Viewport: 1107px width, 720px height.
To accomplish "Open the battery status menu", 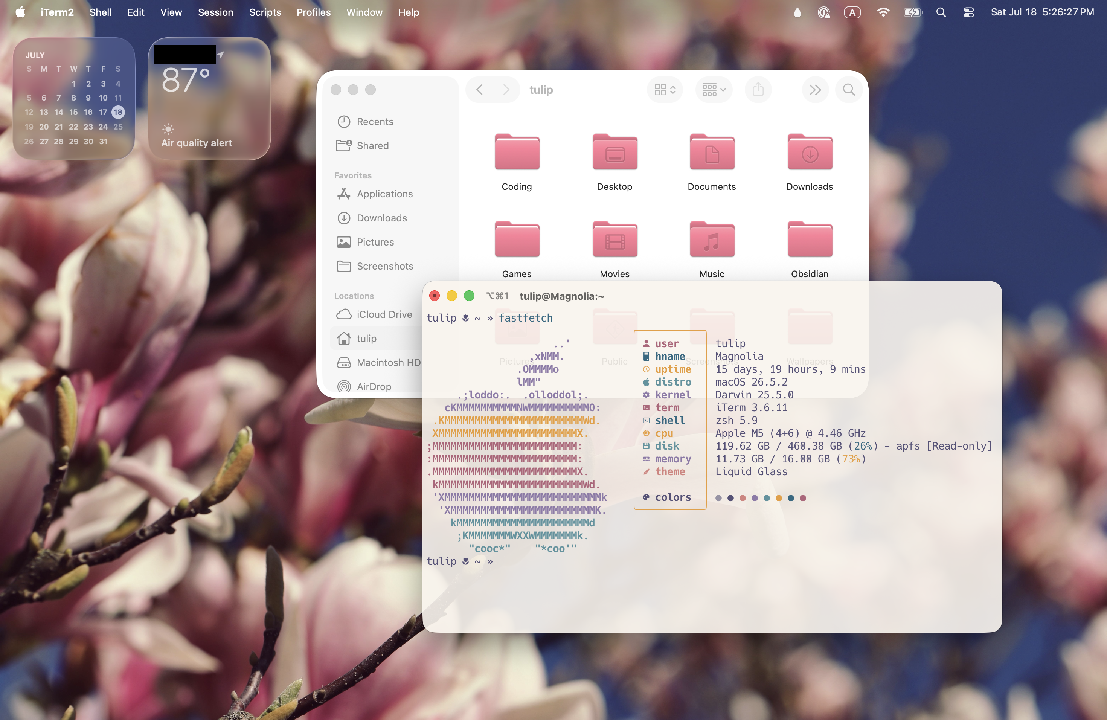I will tap(913, 12).
